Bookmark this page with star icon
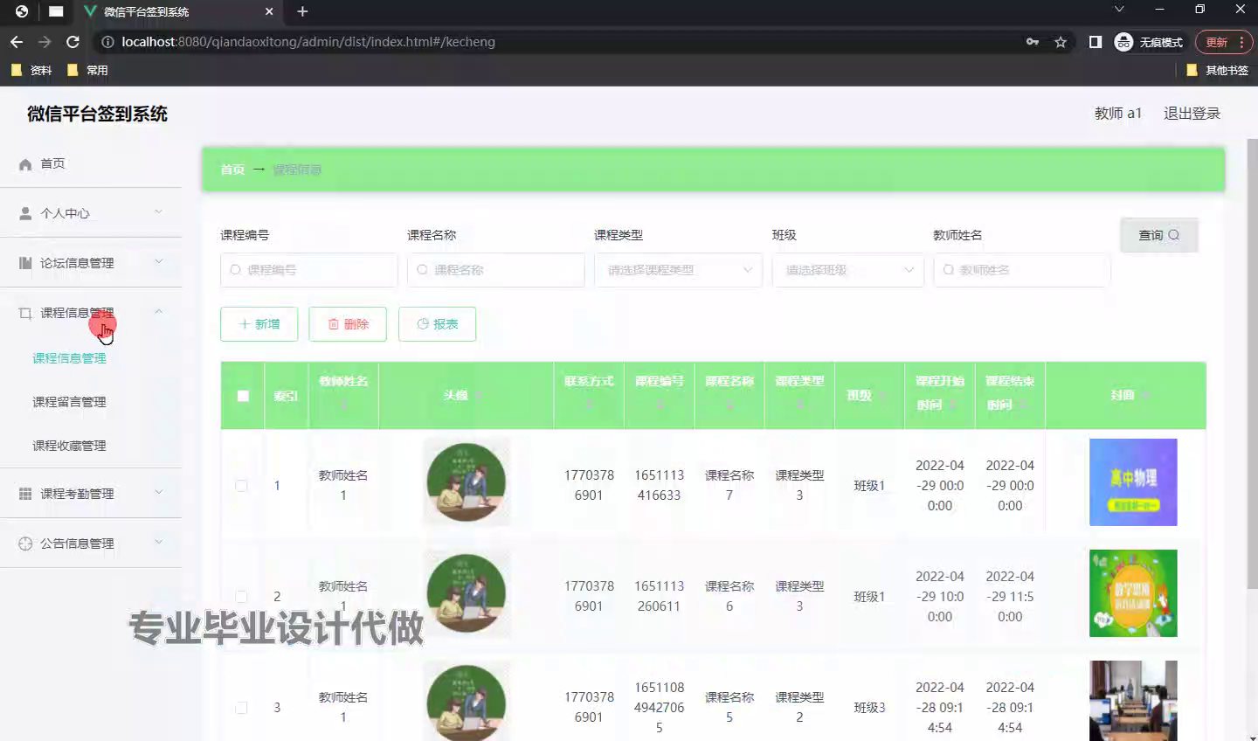Screen dimensions: 1258x741 1061,42
